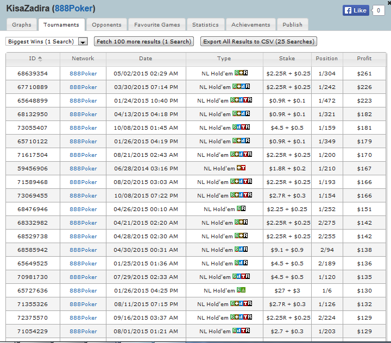Sort the table by Date column
This screenshot has height=343, width=391.
click(146, 58)
